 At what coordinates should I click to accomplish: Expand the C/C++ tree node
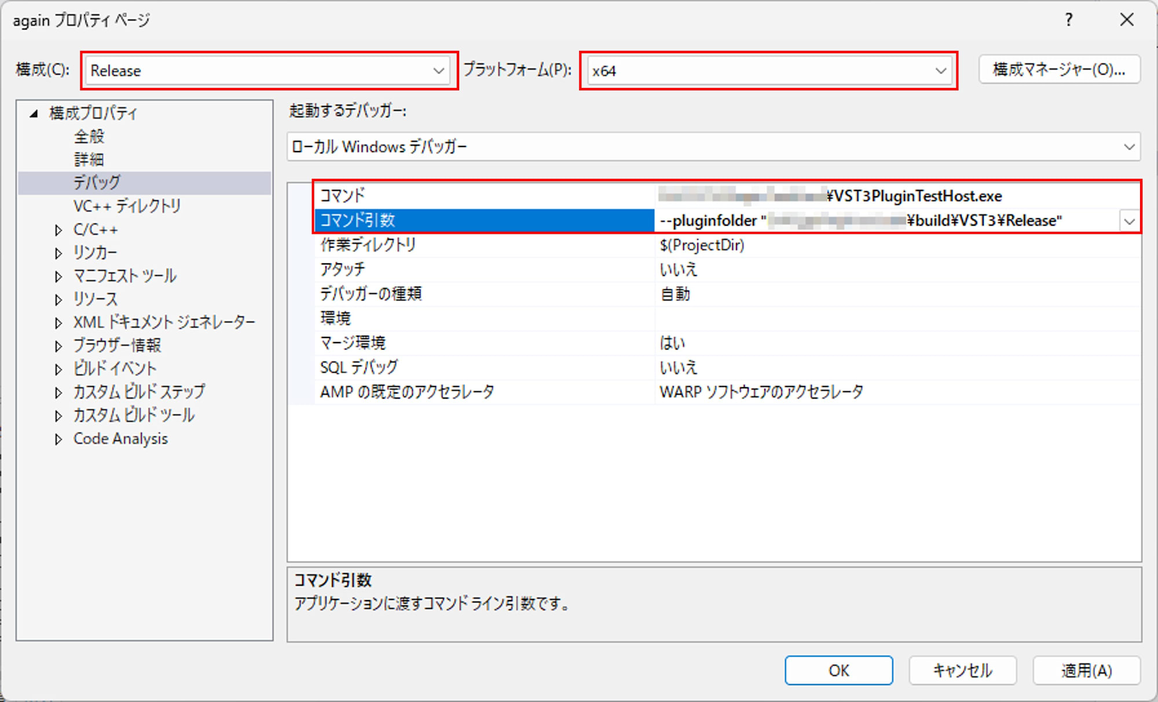coord(57,229)
